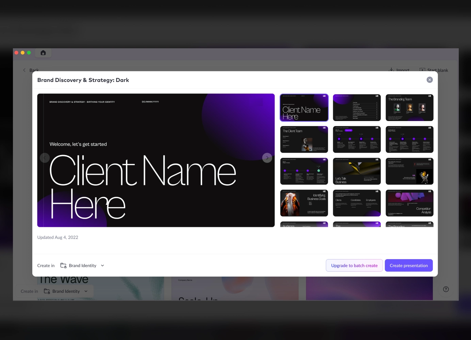Click the Create presentation button
The width and height of the screenshot is (471, 340).
409,266
